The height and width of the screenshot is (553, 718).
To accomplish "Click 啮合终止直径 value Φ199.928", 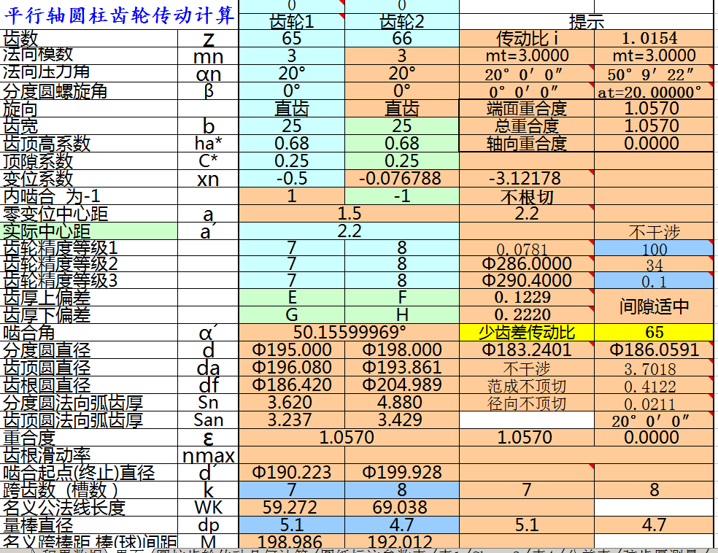I will tap(401, 473).
